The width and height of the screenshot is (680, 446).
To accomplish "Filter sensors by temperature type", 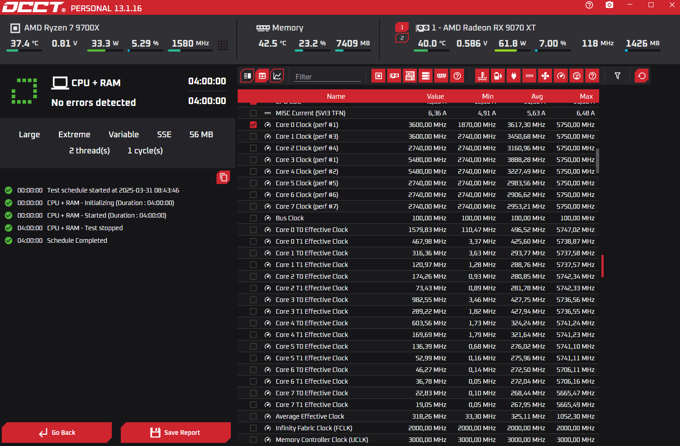I will [482, 76].
